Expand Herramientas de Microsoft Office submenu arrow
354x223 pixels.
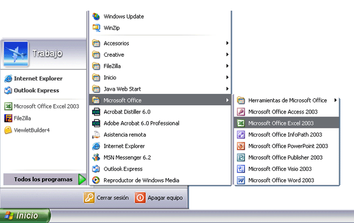click(336, 100)
